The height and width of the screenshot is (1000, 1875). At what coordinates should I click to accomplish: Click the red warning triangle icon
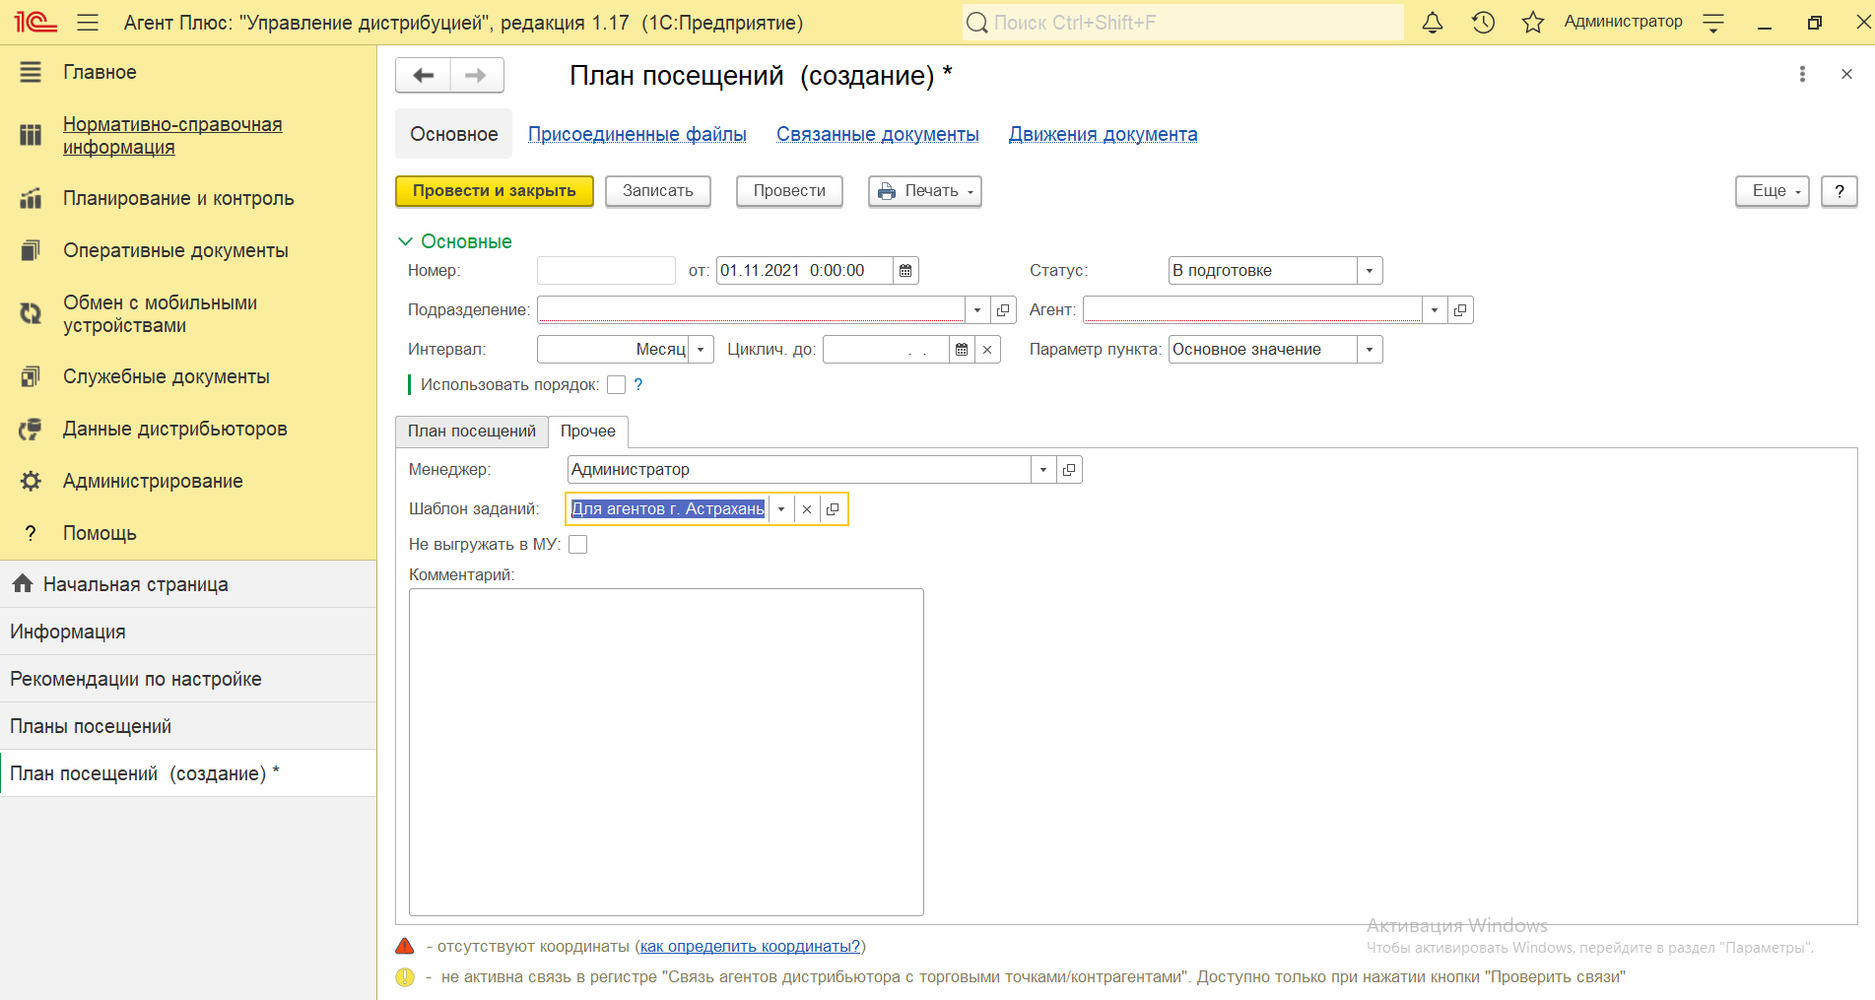click(x=405, y=946)
